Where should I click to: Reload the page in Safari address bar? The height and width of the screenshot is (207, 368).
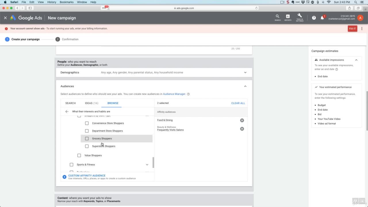256,8
